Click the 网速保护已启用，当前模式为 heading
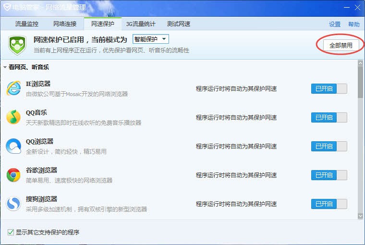Screen dimensions: 365x245 coord(80,40)
